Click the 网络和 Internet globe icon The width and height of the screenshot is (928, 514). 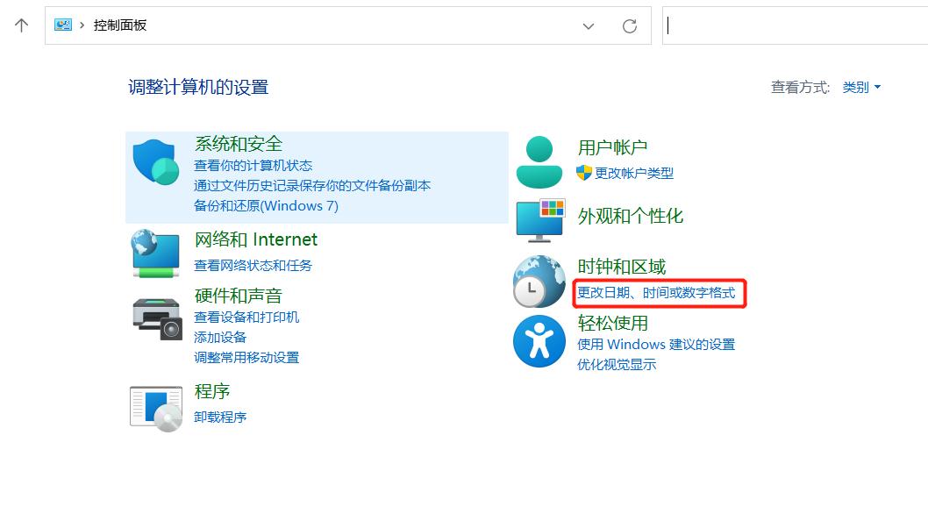[x=155, y=254]
